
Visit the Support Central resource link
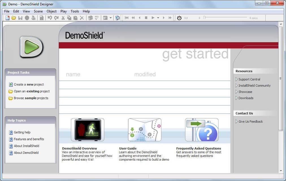249,79
